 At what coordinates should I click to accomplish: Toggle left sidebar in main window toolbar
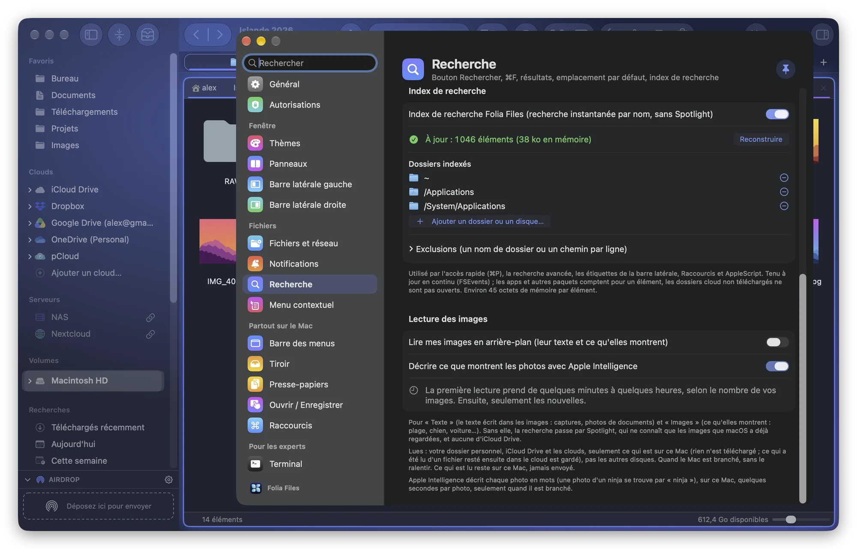(x=91, y=35)
